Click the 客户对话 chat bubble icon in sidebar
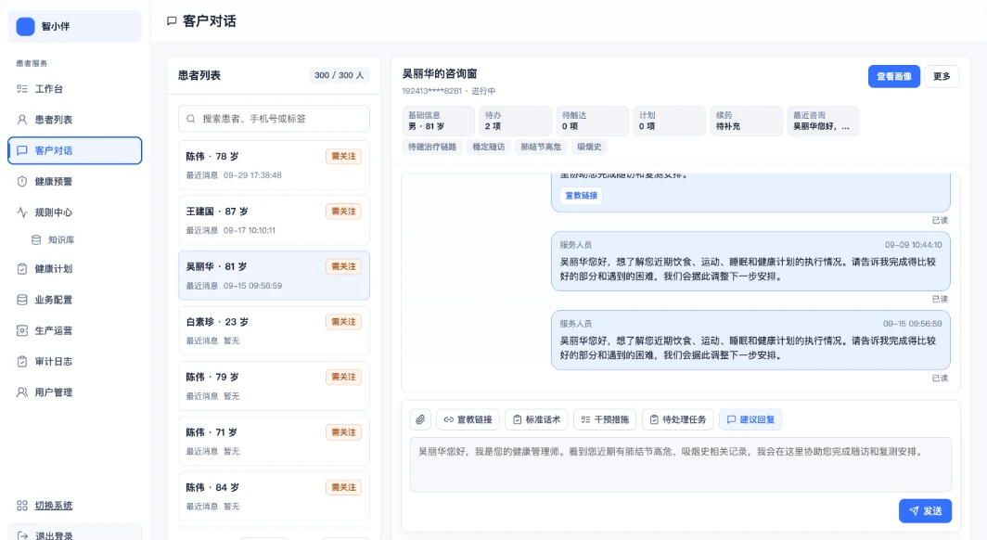Viewport: 987px width, 540px height. (x=22, y=150)
